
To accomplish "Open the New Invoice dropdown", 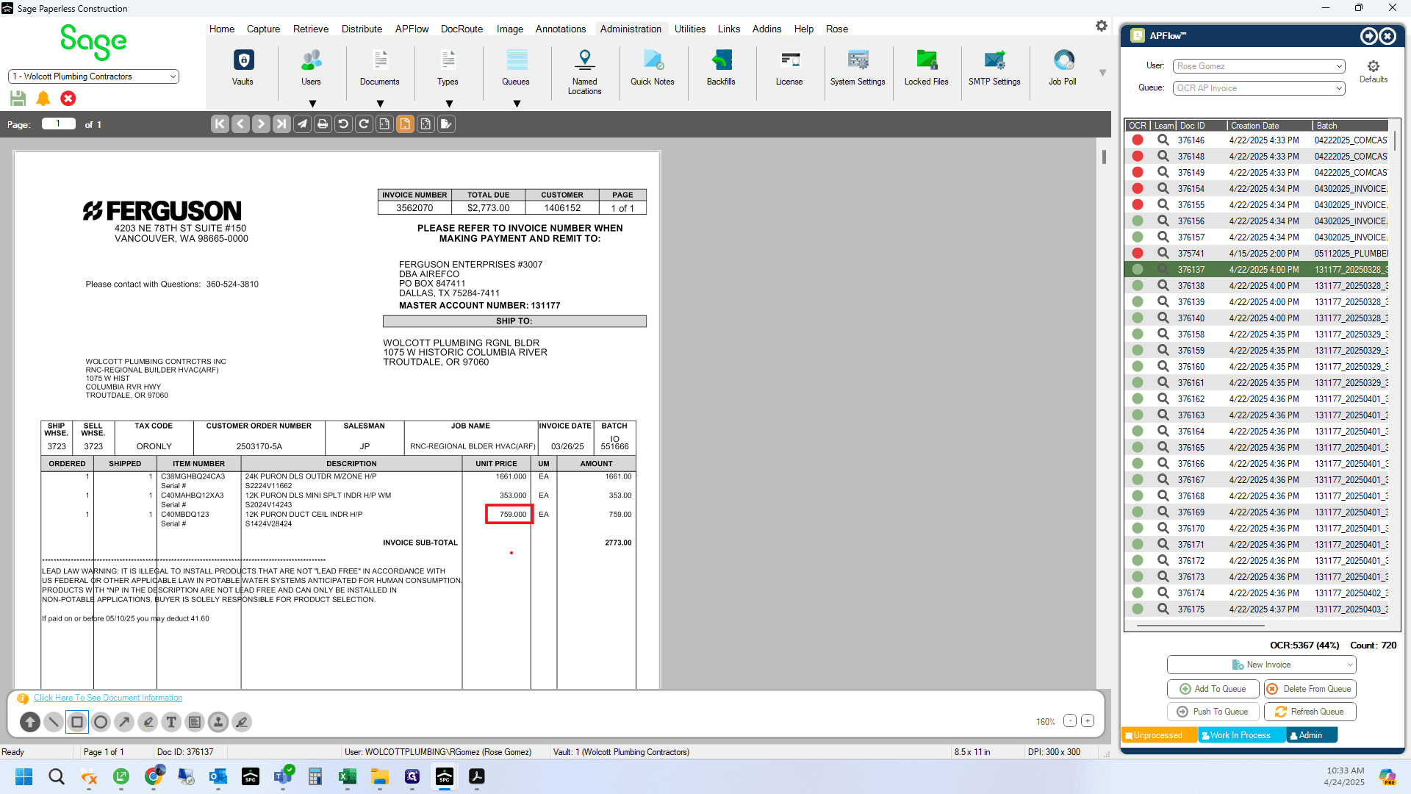I will (x=1261, y=665).
